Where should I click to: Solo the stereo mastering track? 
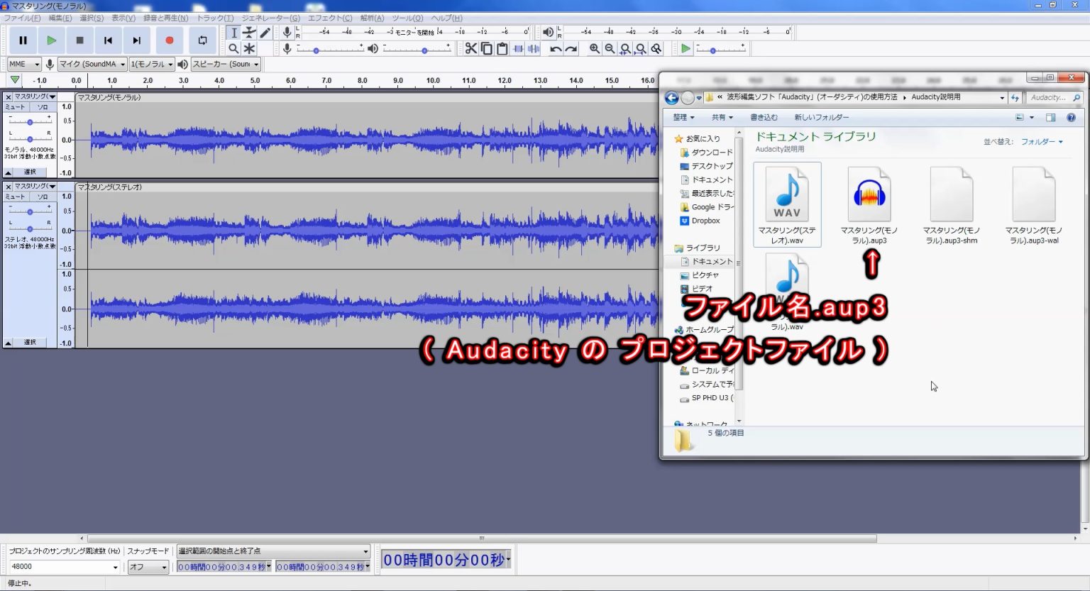(43, 197)
